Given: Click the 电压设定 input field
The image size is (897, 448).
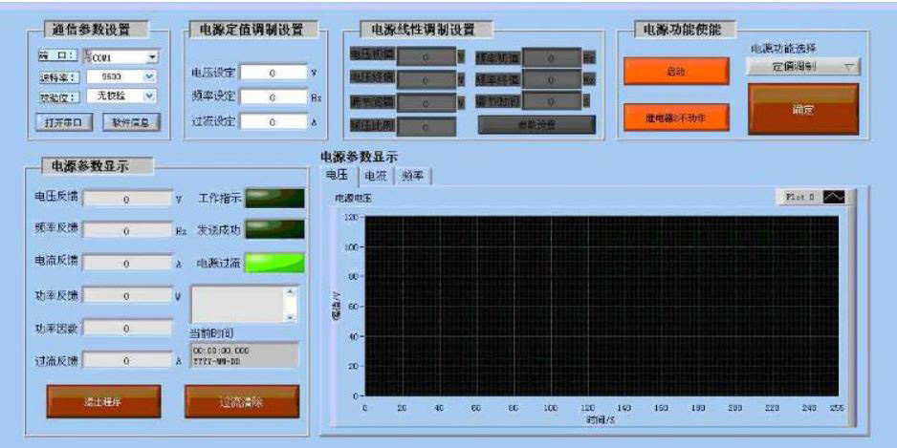Looking at the screenshot, I should click(x=273, y=72).
